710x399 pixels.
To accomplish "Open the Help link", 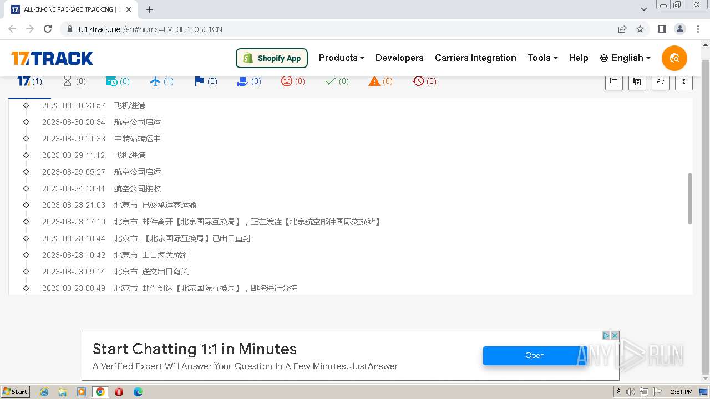I will coord(579,58).
